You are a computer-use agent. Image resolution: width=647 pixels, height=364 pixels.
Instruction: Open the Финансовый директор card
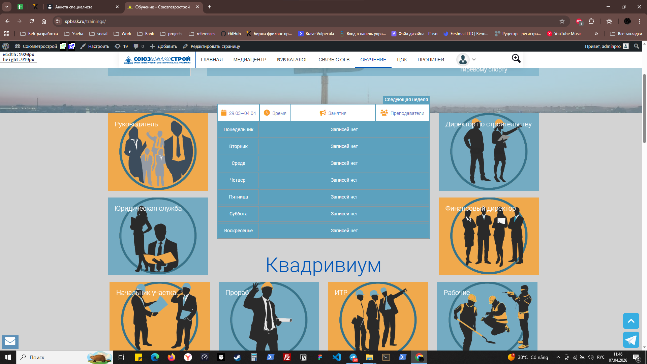(489, 236)
